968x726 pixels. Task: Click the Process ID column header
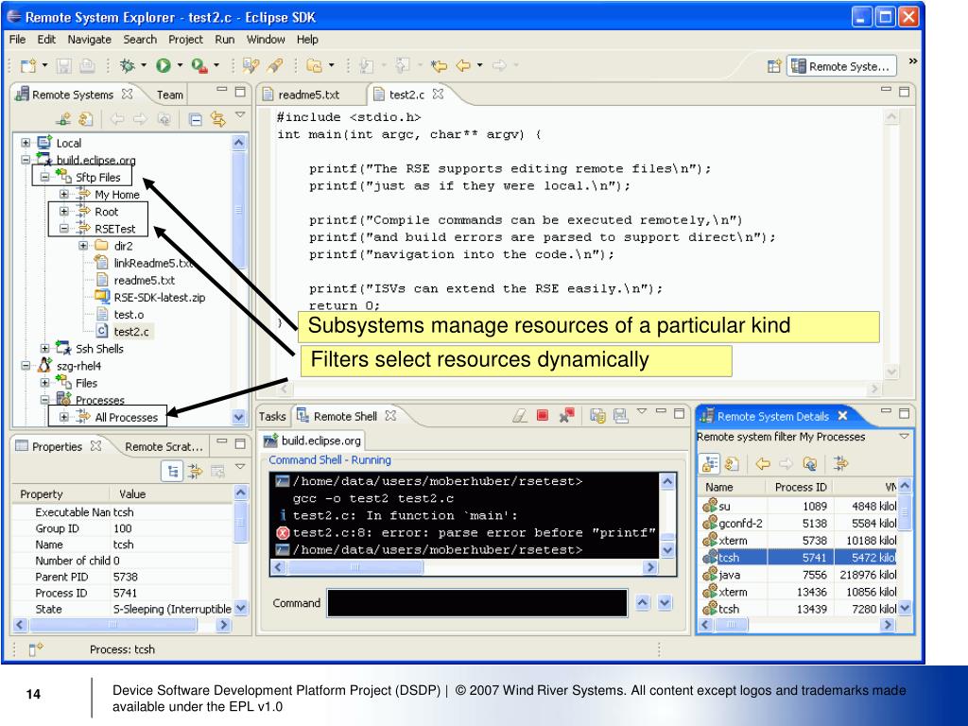(800, 487)
